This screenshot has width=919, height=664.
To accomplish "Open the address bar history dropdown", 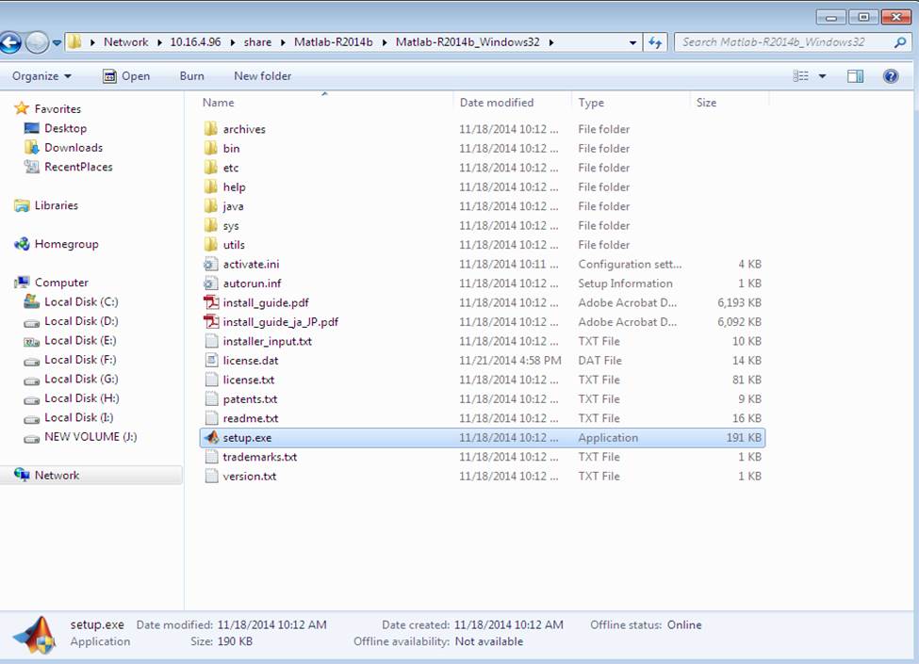I will click(x=632, y=42).
